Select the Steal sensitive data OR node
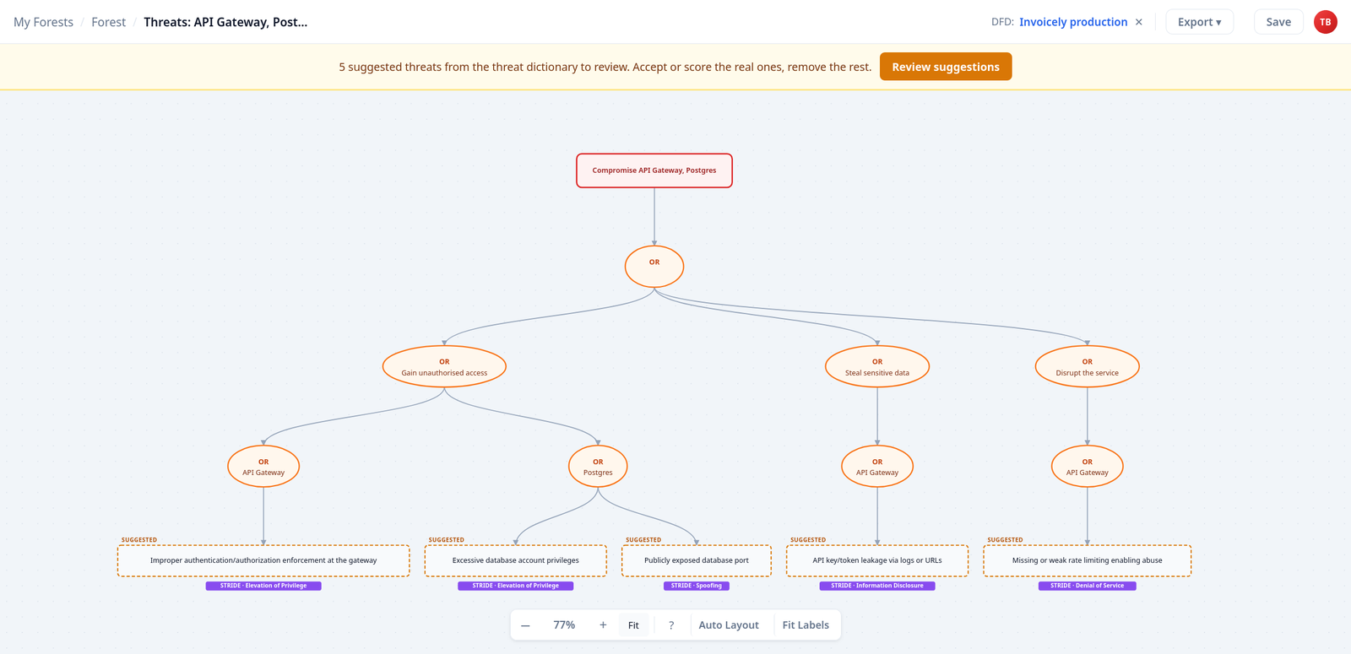This screenshot has width=1351, height=654. [877, 367]
